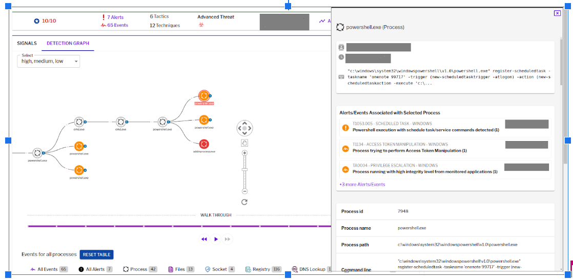This screenshot has height=279, width=573.
Task: Open the Select severity dropdown
Action: (48, 61)
